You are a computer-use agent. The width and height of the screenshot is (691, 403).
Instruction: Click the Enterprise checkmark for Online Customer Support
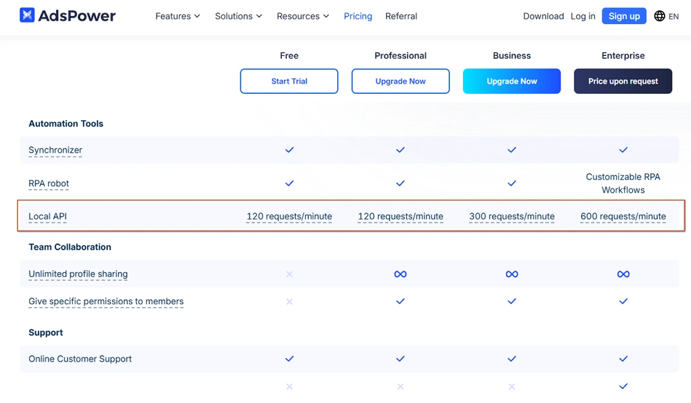[623, 359]
